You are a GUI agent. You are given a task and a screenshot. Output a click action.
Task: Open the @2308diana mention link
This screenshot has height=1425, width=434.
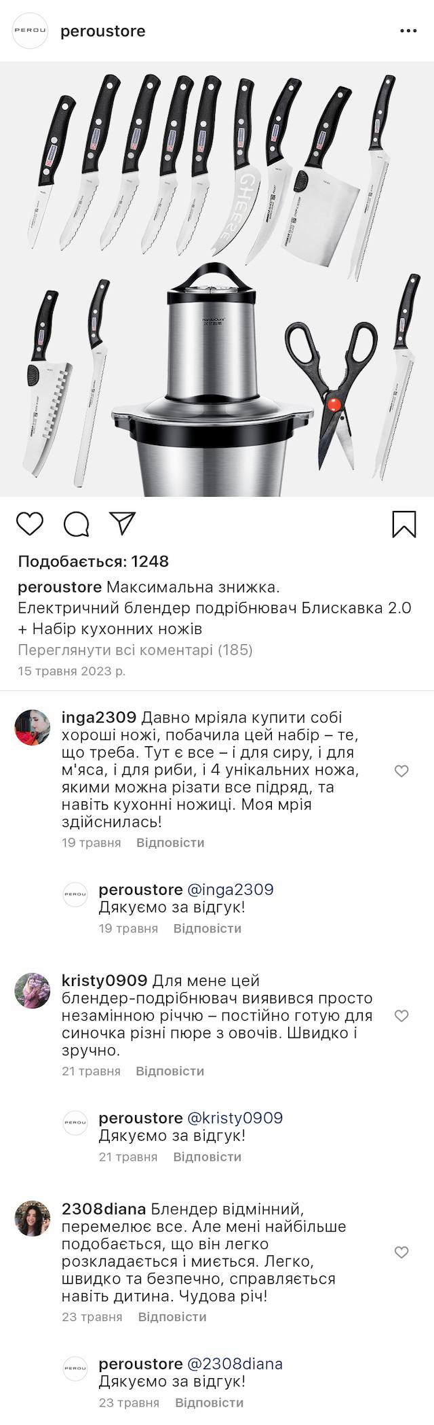tap(235, 1364)
